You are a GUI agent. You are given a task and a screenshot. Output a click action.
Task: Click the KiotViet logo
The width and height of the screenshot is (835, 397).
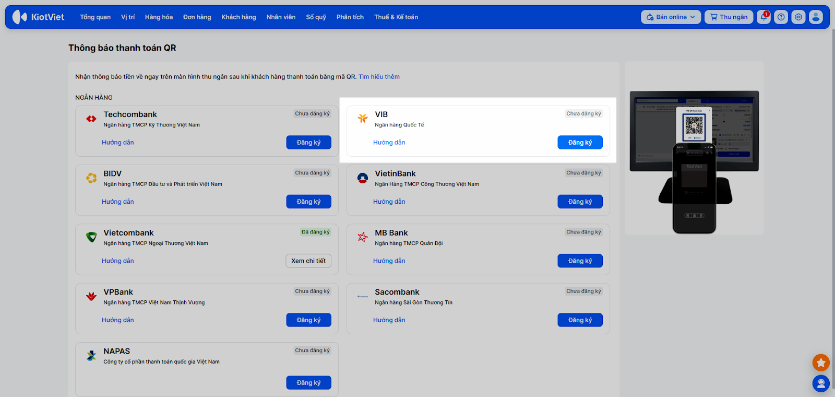tap(38, 17)
